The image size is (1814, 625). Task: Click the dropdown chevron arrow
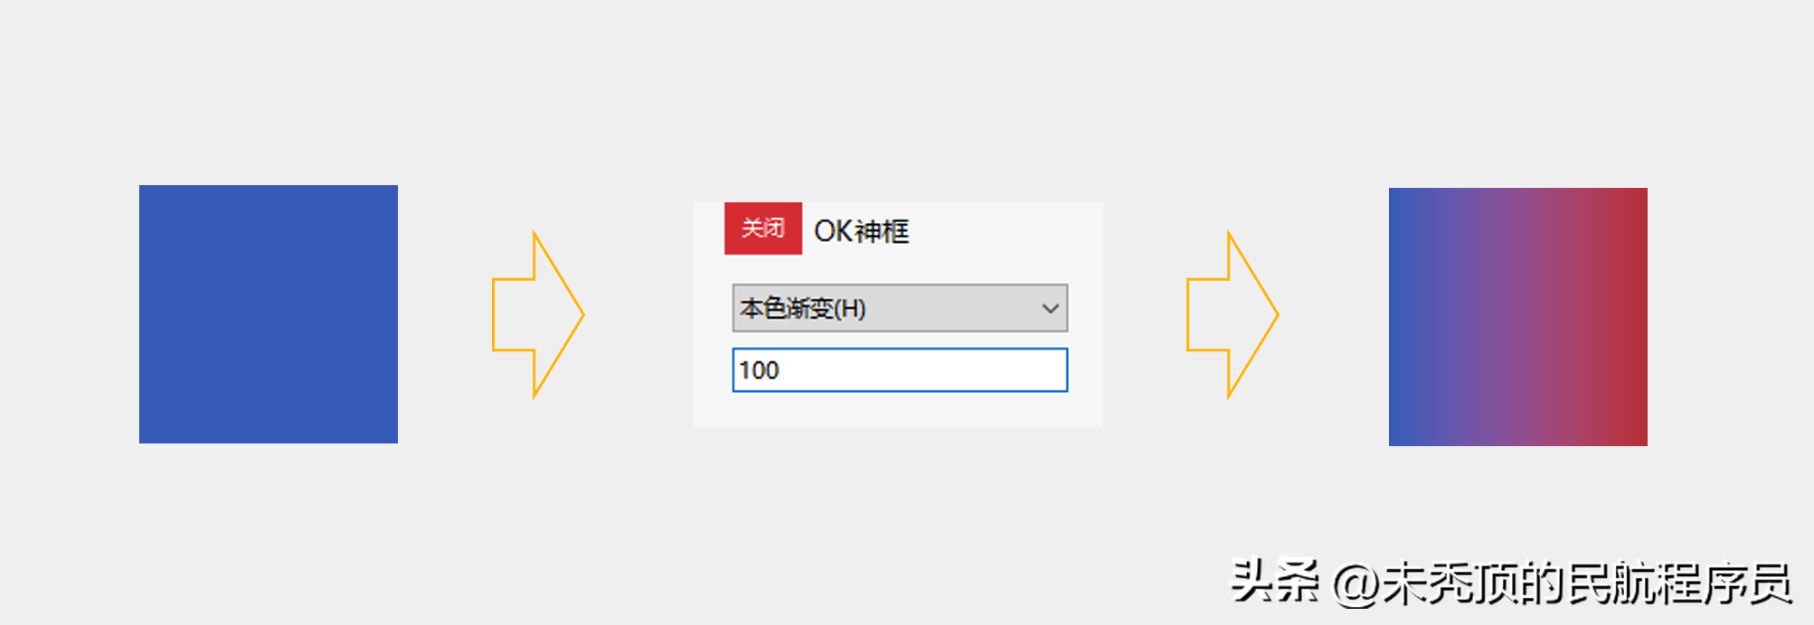click(1050, 308)
